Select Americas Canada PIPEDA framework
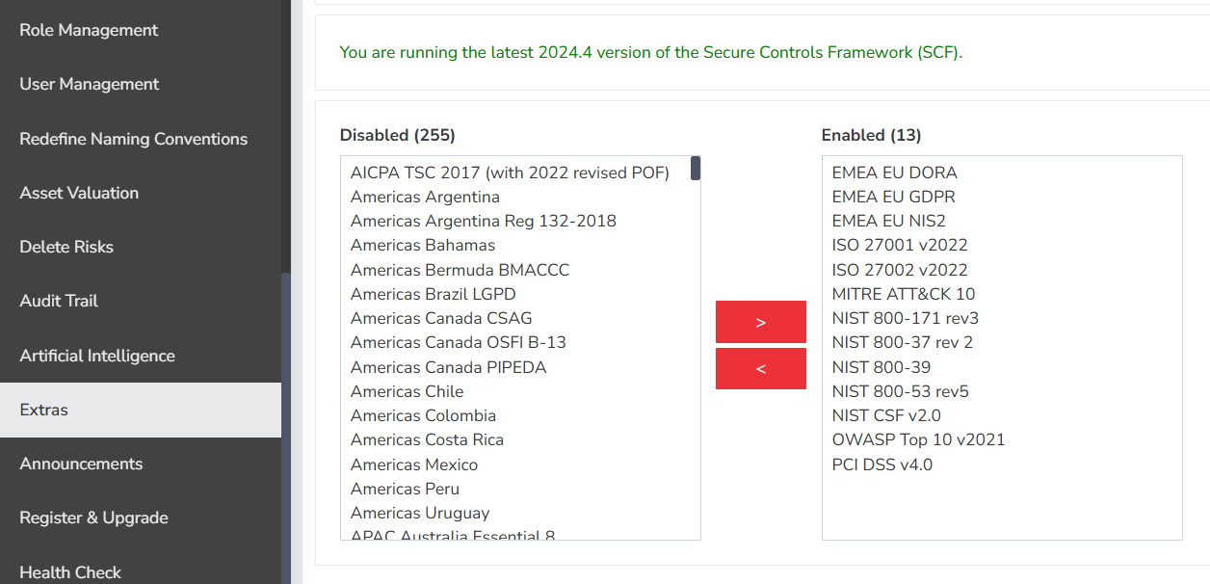 (449, 366)
